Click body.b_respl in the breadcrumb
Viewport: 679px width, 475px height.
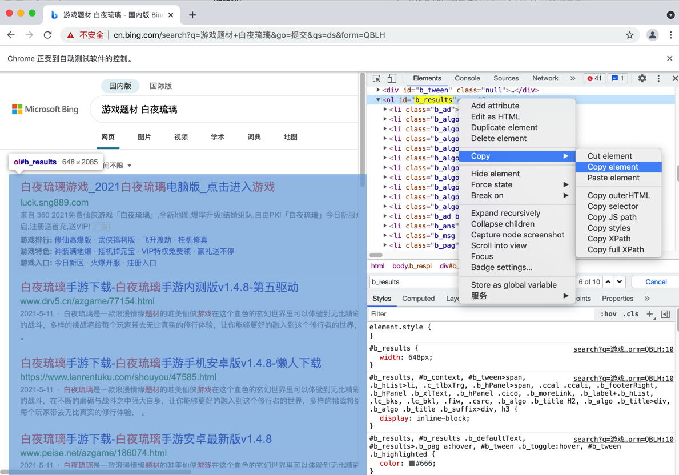click(x=412, y=266)
